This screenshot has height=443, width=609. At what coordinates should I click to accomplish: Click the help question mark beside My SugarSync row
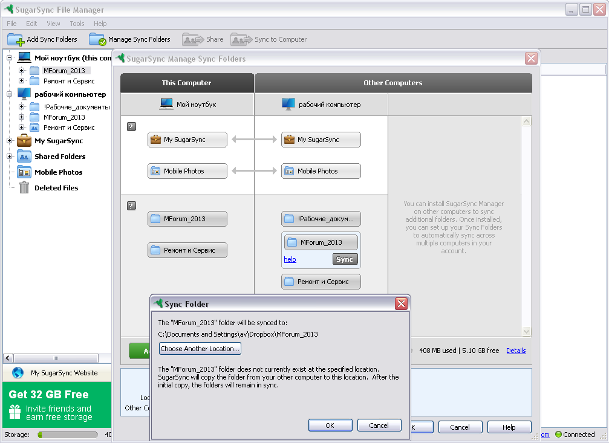(132, 126)
